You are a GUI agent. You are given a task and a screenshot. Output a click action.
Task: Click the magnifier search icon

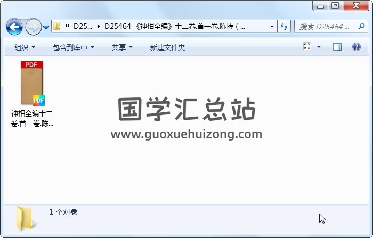pyautogui.click(x=361, y=26)
